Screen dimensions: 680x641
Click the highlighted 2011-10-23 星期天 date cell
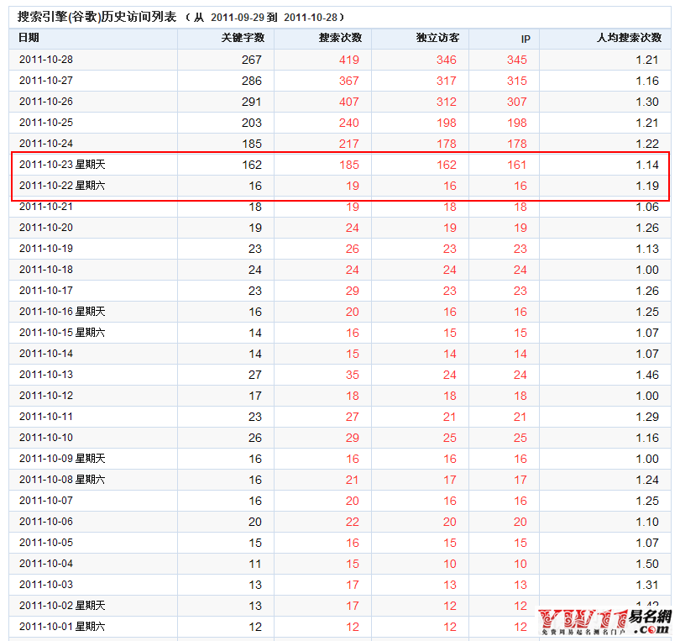tap(65, 165)
